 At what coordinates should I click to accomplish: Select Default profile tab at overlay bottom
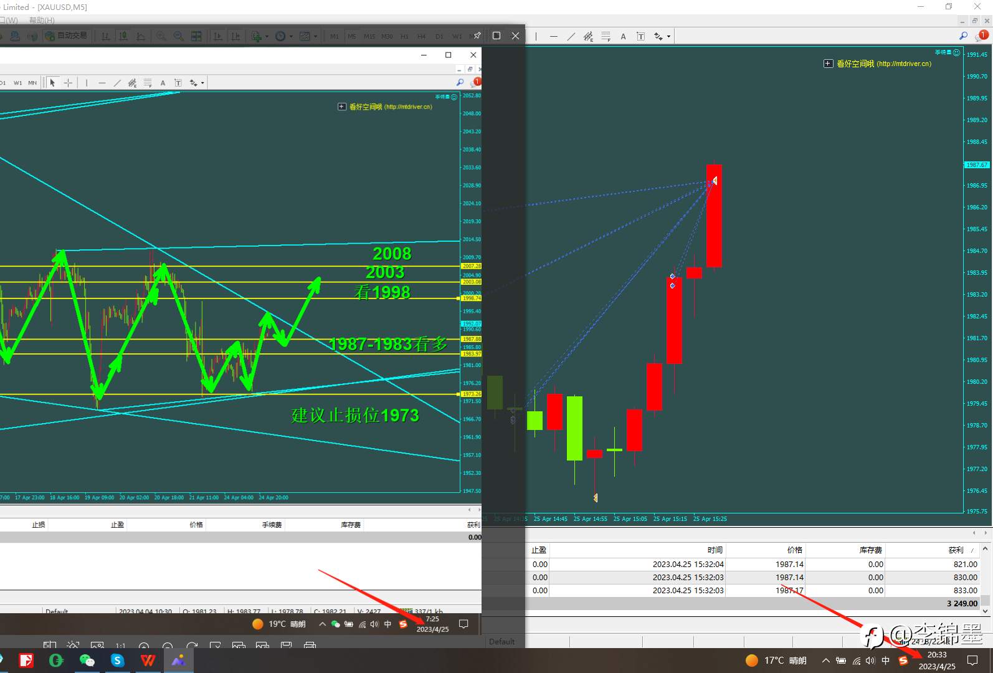501,641
